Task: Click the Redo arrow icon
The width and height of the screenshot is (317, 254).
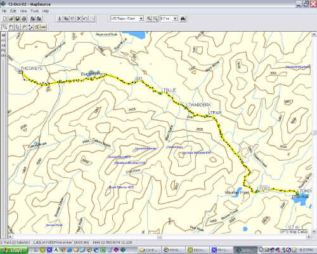Action: click(92, 18)
